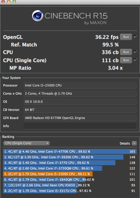Click the yellow minimize window button
Viewport: 140px width, 198px height.
pos(9,2)
